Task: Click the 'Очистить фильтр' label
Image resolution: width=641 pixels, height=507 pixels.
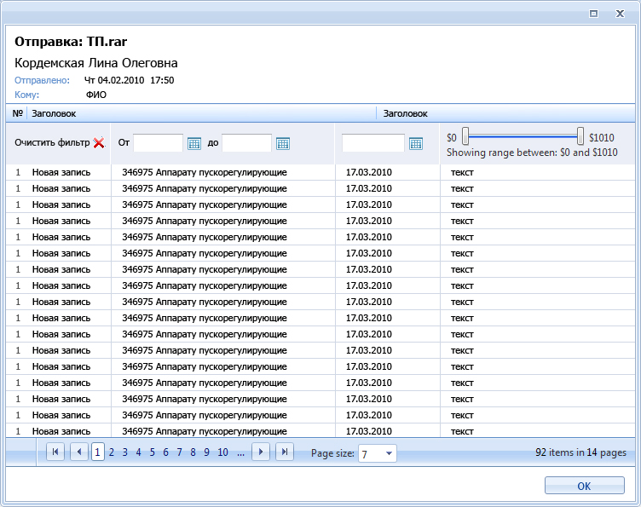Action: [x=52, y=142]
